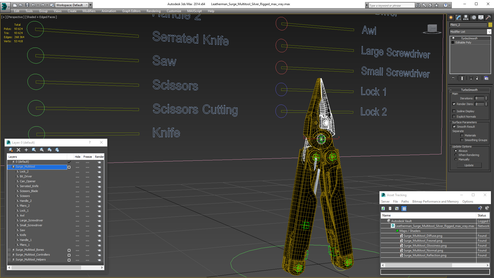The height and width of the screenshot is (278, 494).
Task: Enable Separate by Materials checkbox
Action: [462, 135]
